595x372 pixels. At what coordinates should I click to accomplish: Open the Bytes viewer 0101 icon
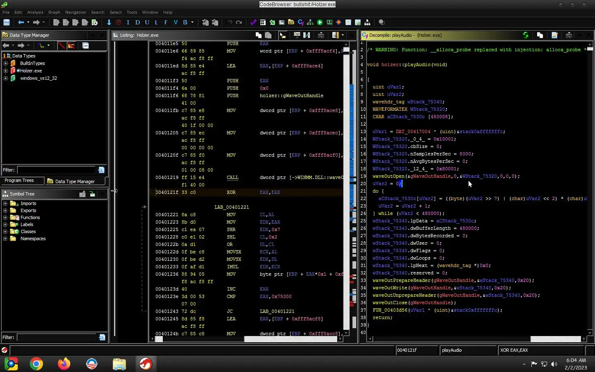[263, 22]
